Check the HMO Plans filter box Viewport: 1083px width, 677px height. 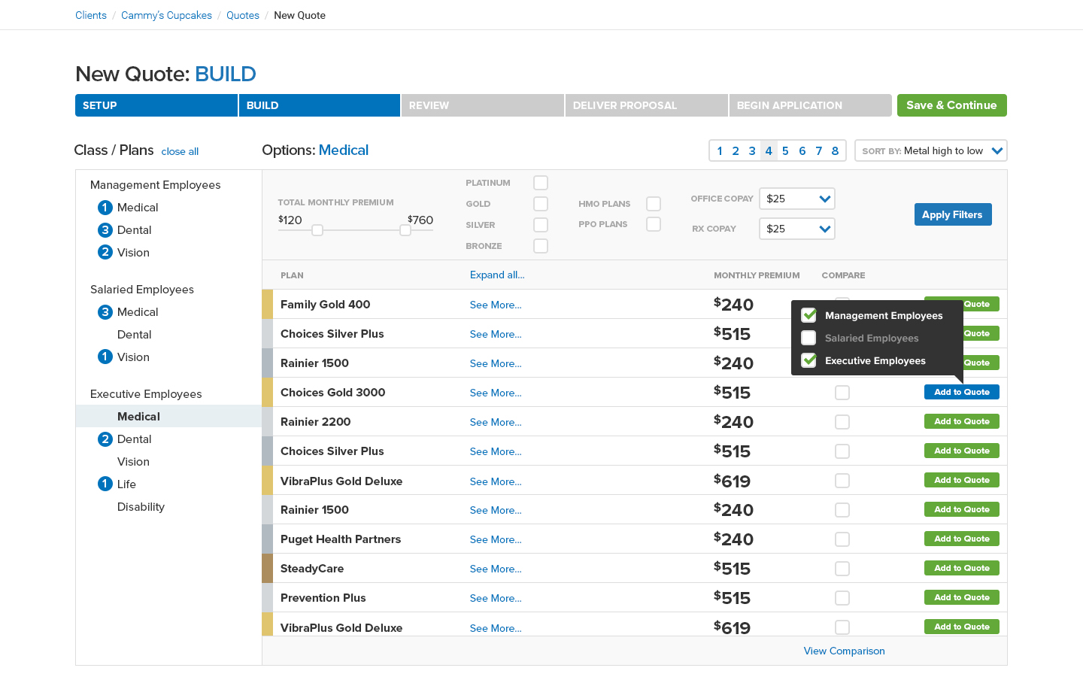tap(654, 204)
